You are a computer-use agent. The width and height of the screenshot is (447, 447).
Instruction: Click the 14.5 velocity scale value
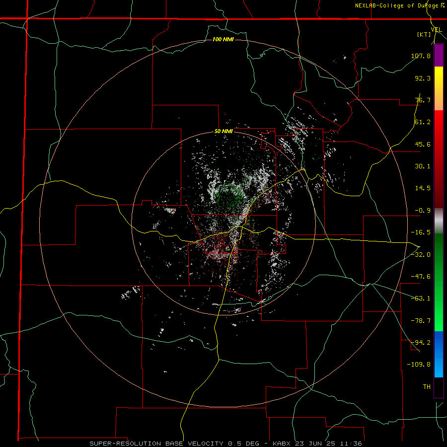click(423, 188)
